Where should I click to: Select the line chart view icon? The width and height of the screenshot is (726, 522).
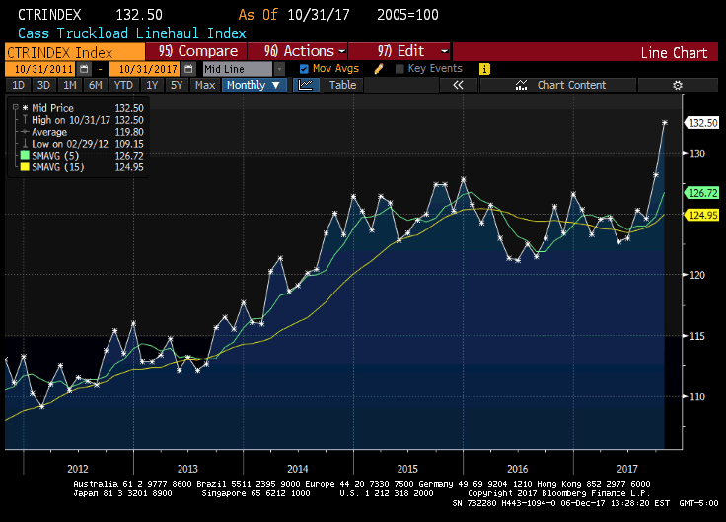[306, 85]
